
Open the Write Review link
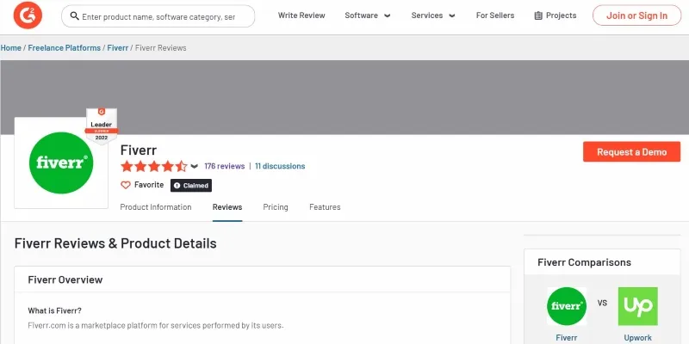click(x=301, y=15)
